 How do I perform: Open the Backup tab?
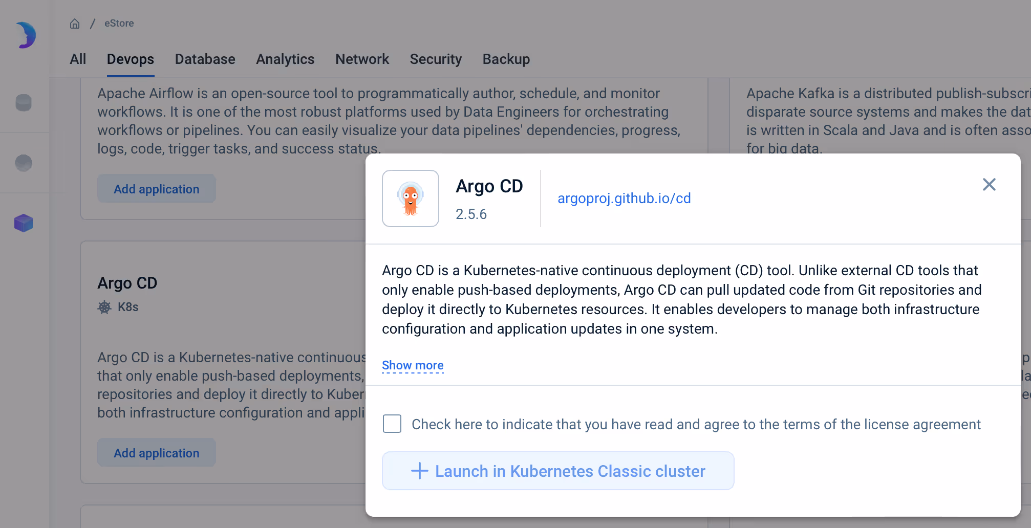[506, 59]
